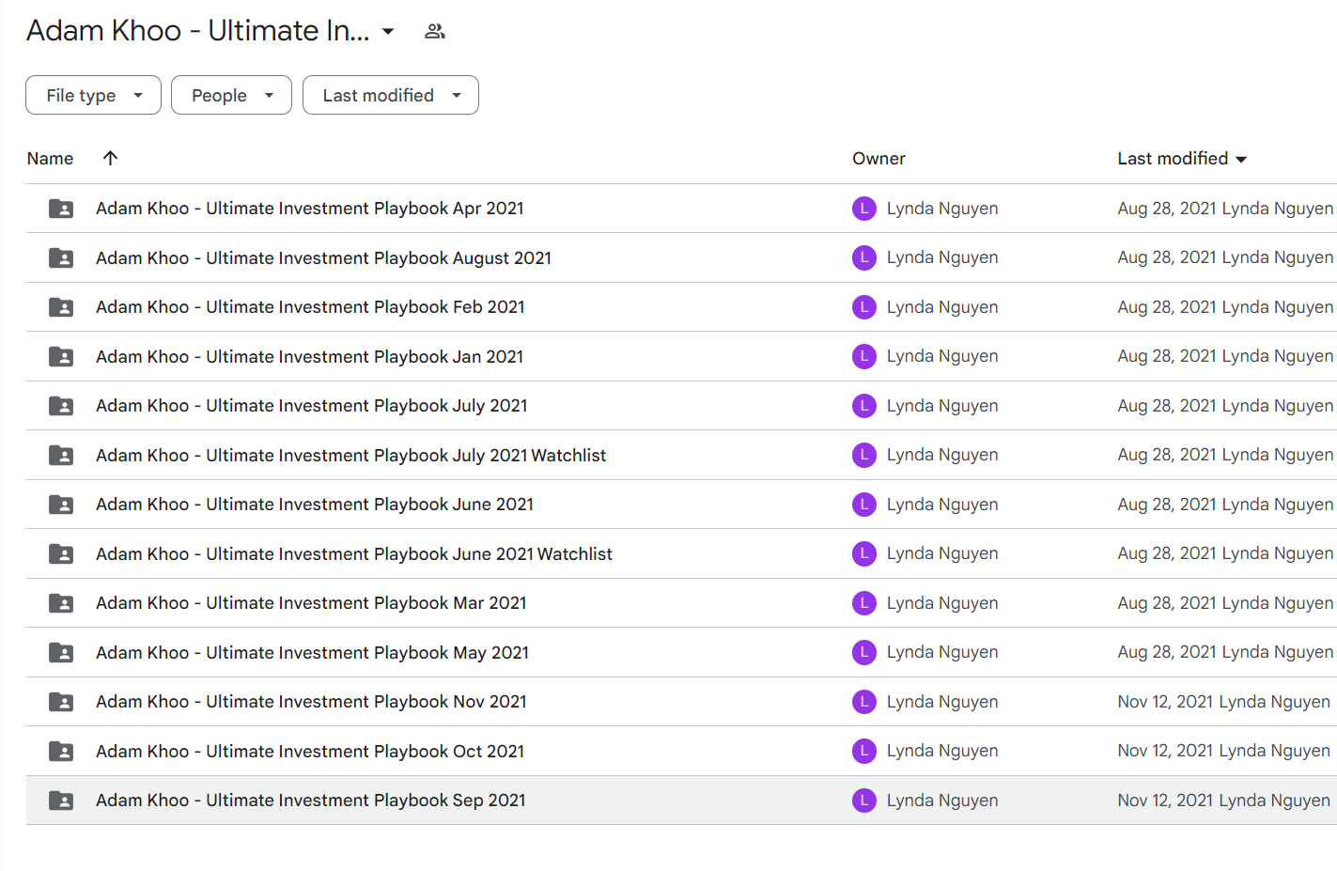Select folder name Playbook June 2021

click(315, 505)
